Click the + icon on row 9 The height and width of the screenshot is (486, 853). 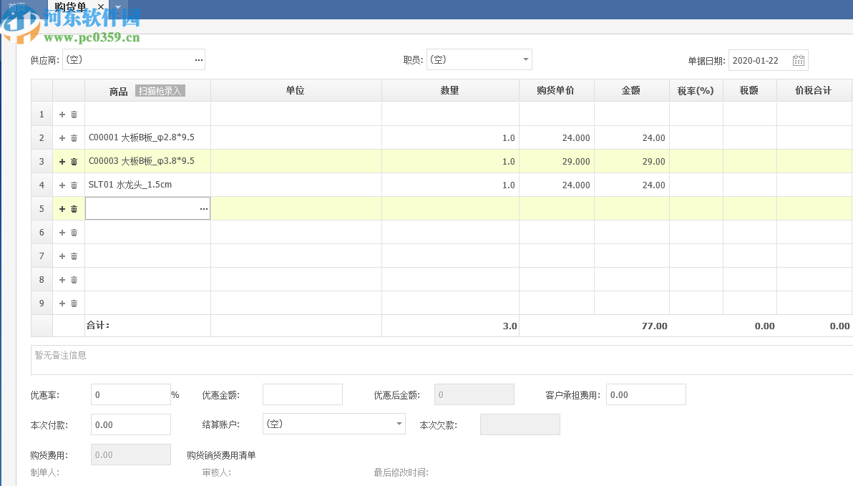[x=62, y=303]
